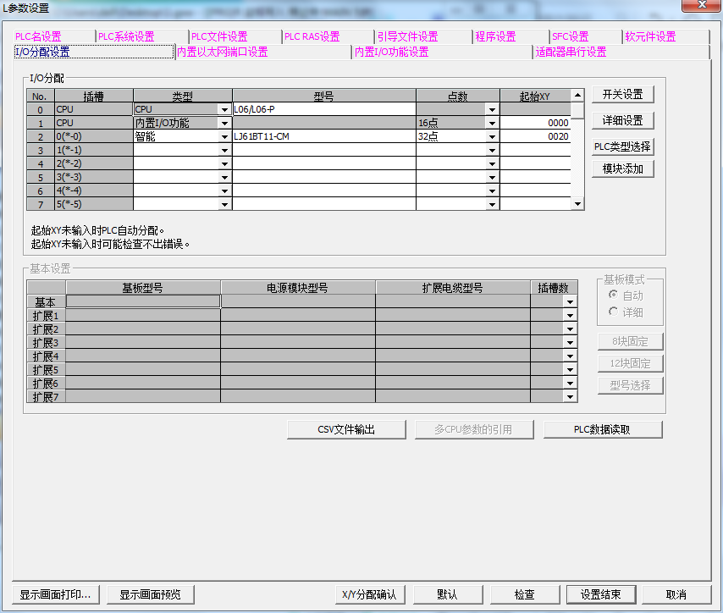Image resolution: width=723 pixels, height=613 pixels.
Task: Switch to the 程序设置 tab
Action: pos(495,36)
